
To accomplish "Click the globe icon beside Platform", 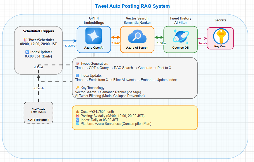I will click(x=77, y=124).
